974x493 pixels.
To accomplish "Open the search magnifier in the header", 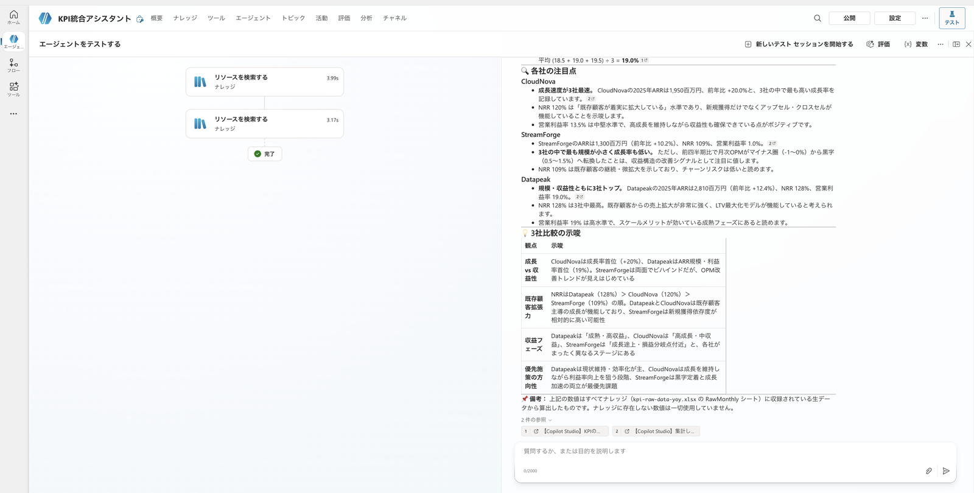I will [x=818, y=18].
